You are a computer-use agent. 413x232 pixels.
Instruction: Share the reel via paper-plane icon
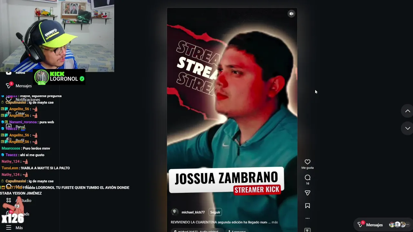307,193
